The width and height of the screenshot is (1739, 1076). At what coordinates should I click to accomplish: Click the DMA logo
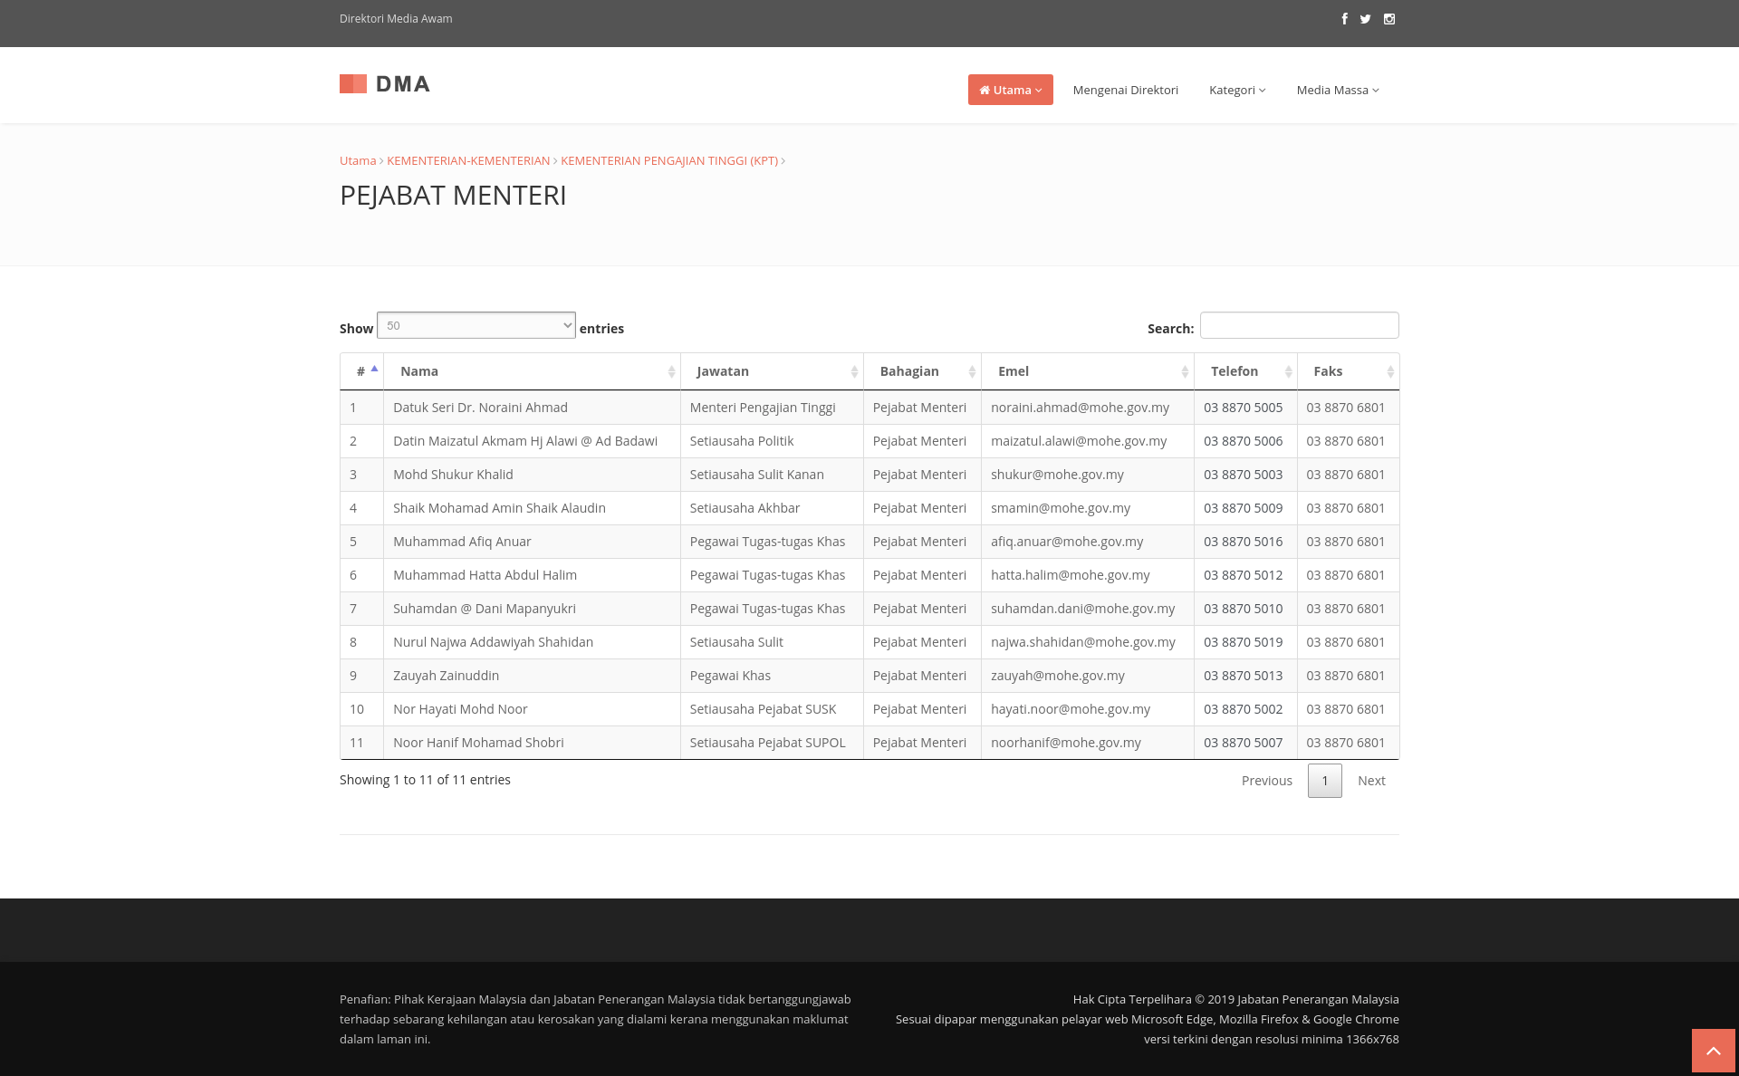coord(385,84)
